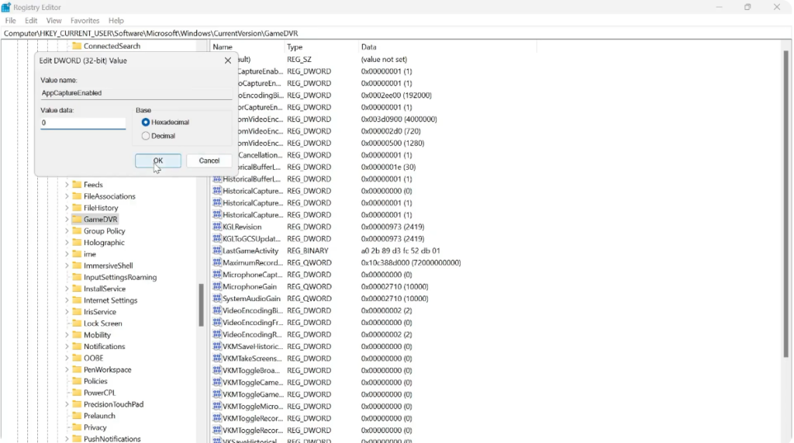Click the VKMToggleMicro... value icon
The height and width of the screenshot is (443, 794).
pyautogui.click(x=217, y=406)
